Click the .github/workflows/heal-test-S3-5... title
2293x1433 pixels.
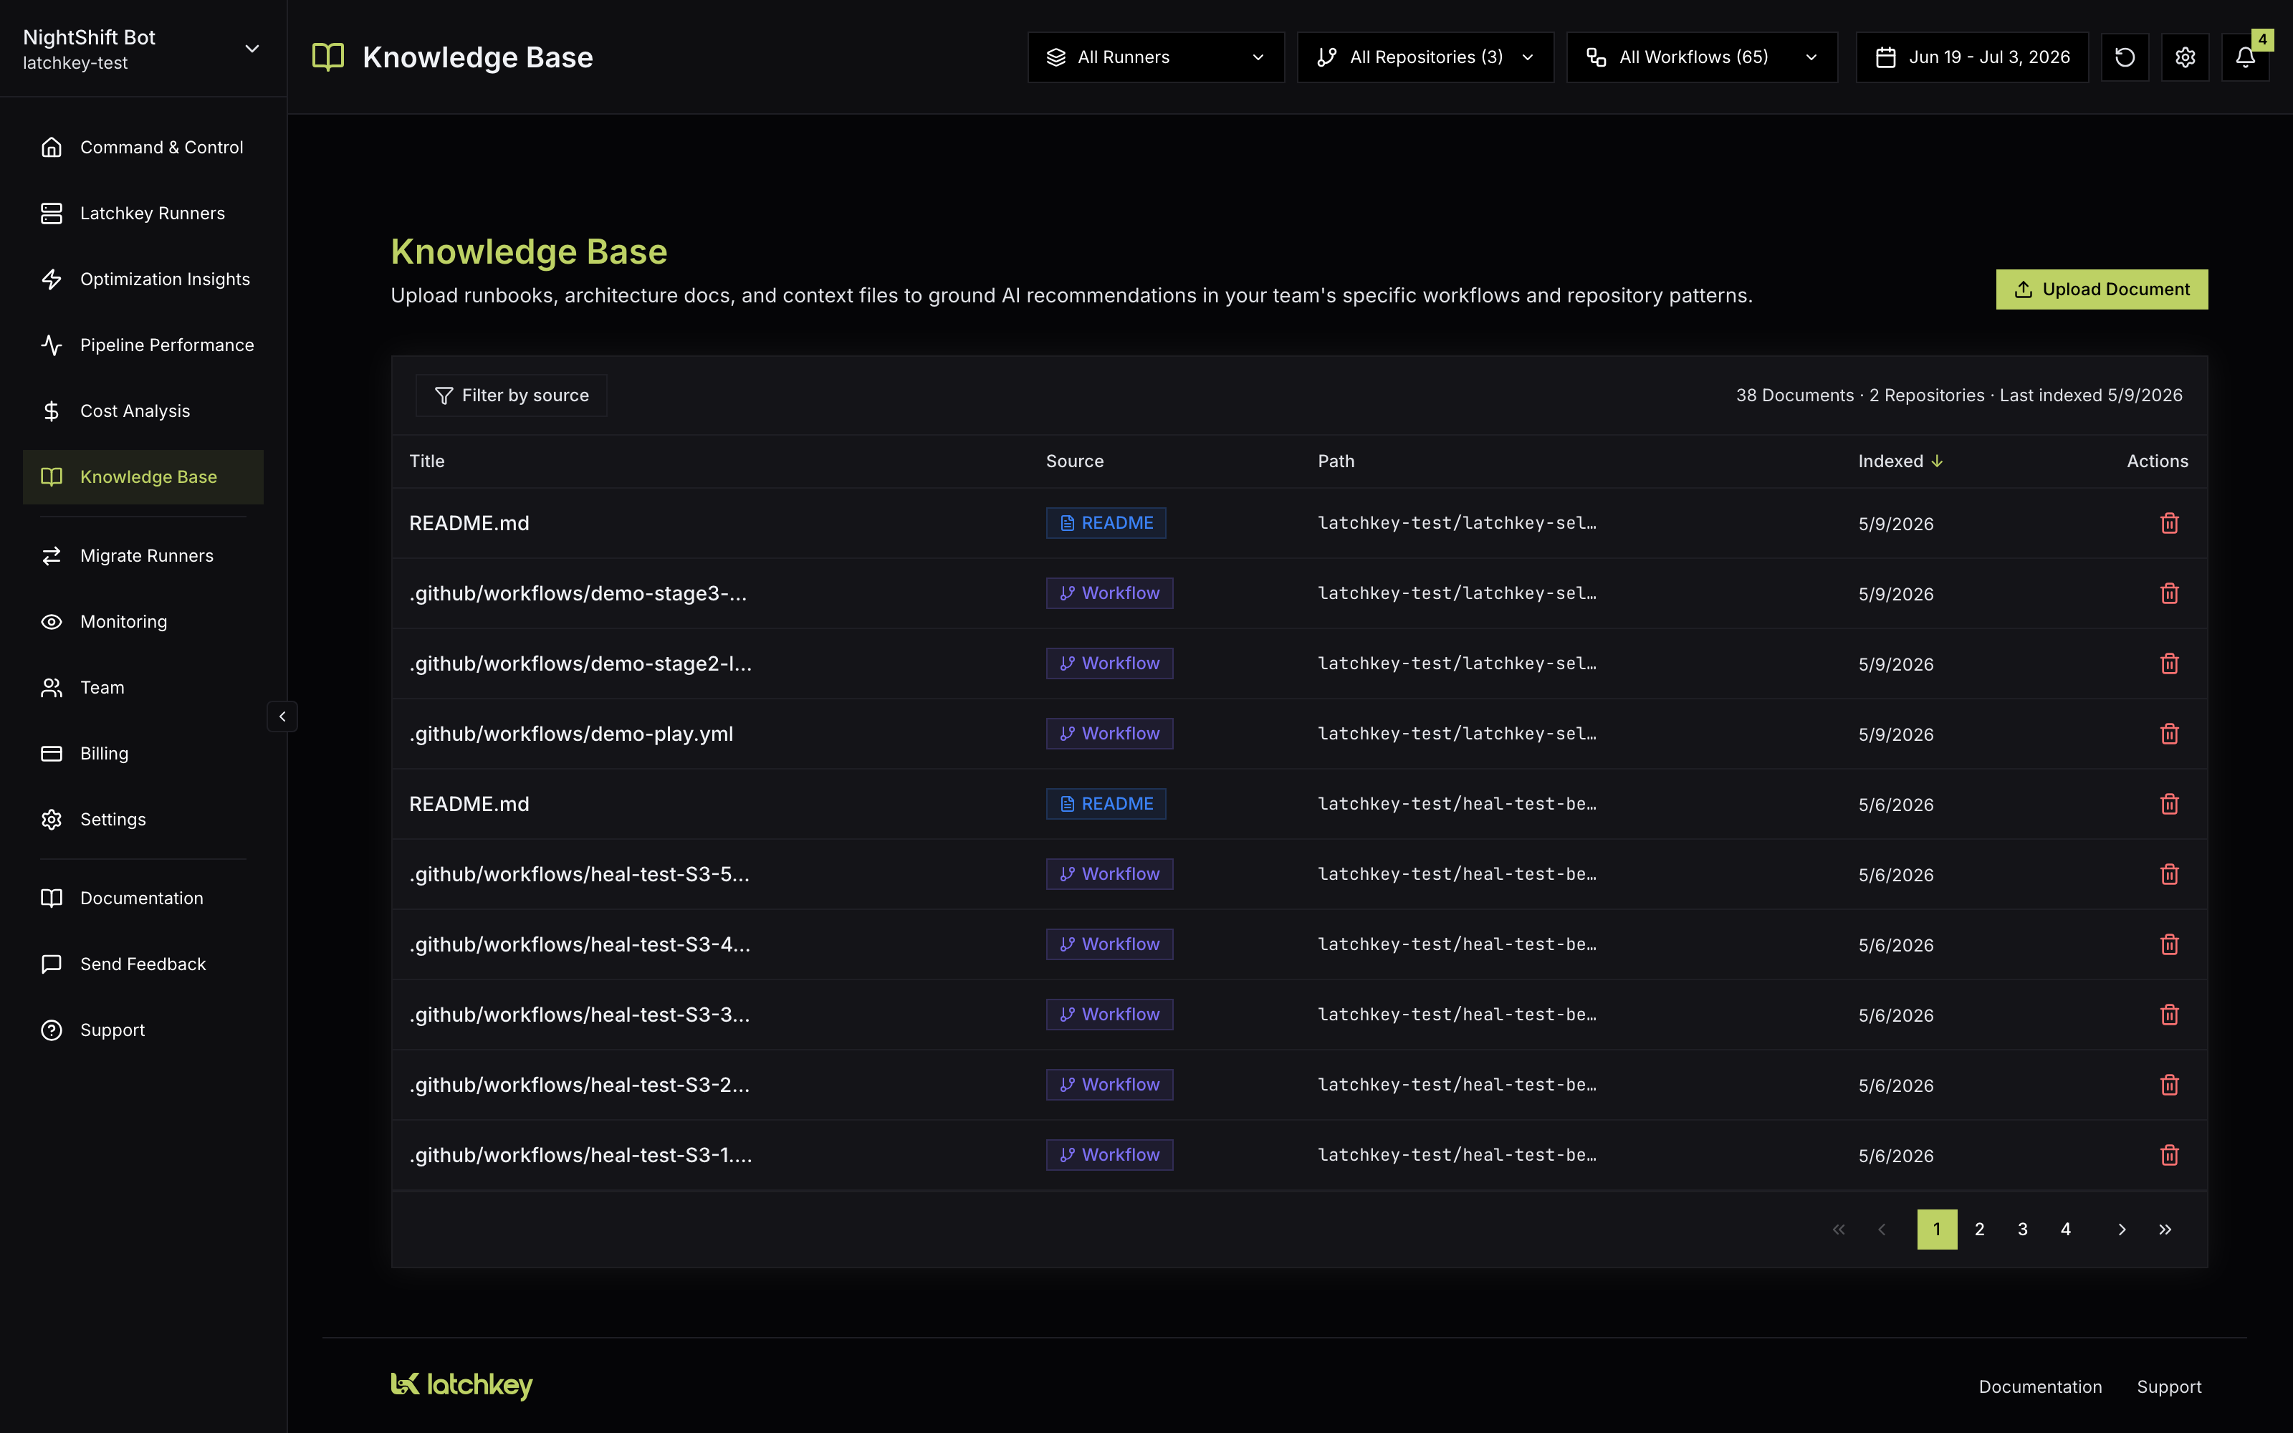point(579,874)
